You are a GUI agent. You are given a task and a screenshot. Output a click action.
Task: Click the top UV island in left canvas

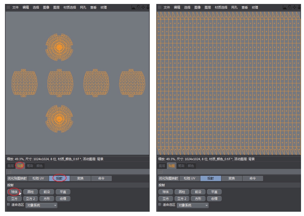pos(59,47)
